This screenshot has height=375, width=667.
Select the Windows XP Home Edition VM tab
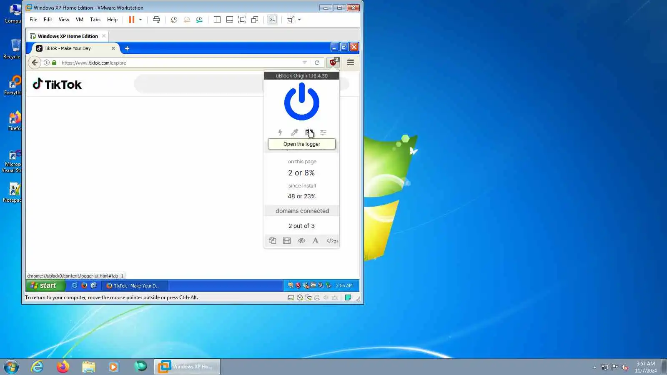coord(68,36)
